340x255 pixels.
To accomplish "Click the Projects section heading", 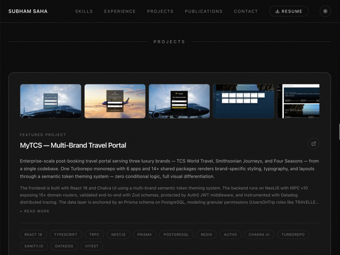I will click(169, 41).
